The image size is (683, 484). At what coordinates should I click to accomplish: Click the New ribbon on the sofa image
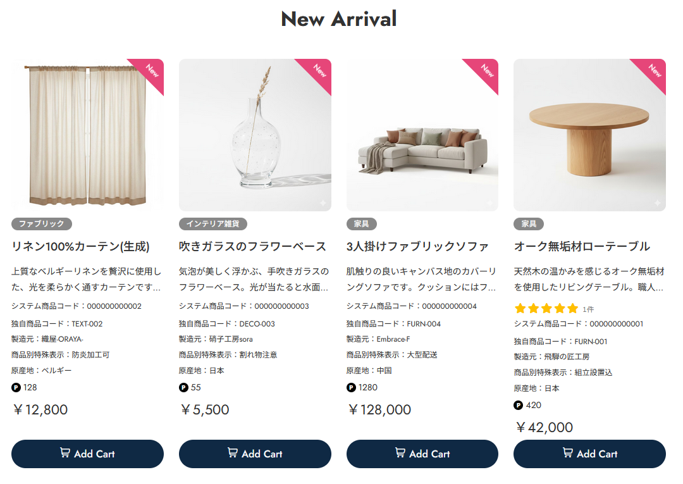(x=486, y=71)
